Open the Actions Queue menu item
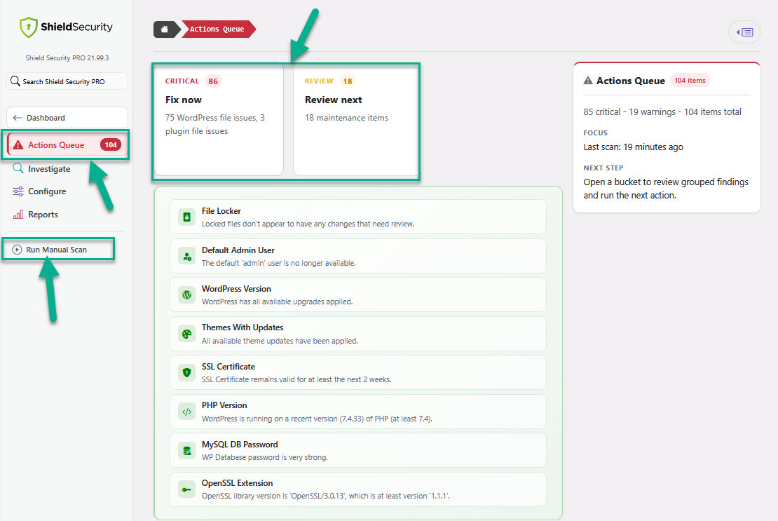The width and height of the screenshot is (778, 521). tap(67, 145)
